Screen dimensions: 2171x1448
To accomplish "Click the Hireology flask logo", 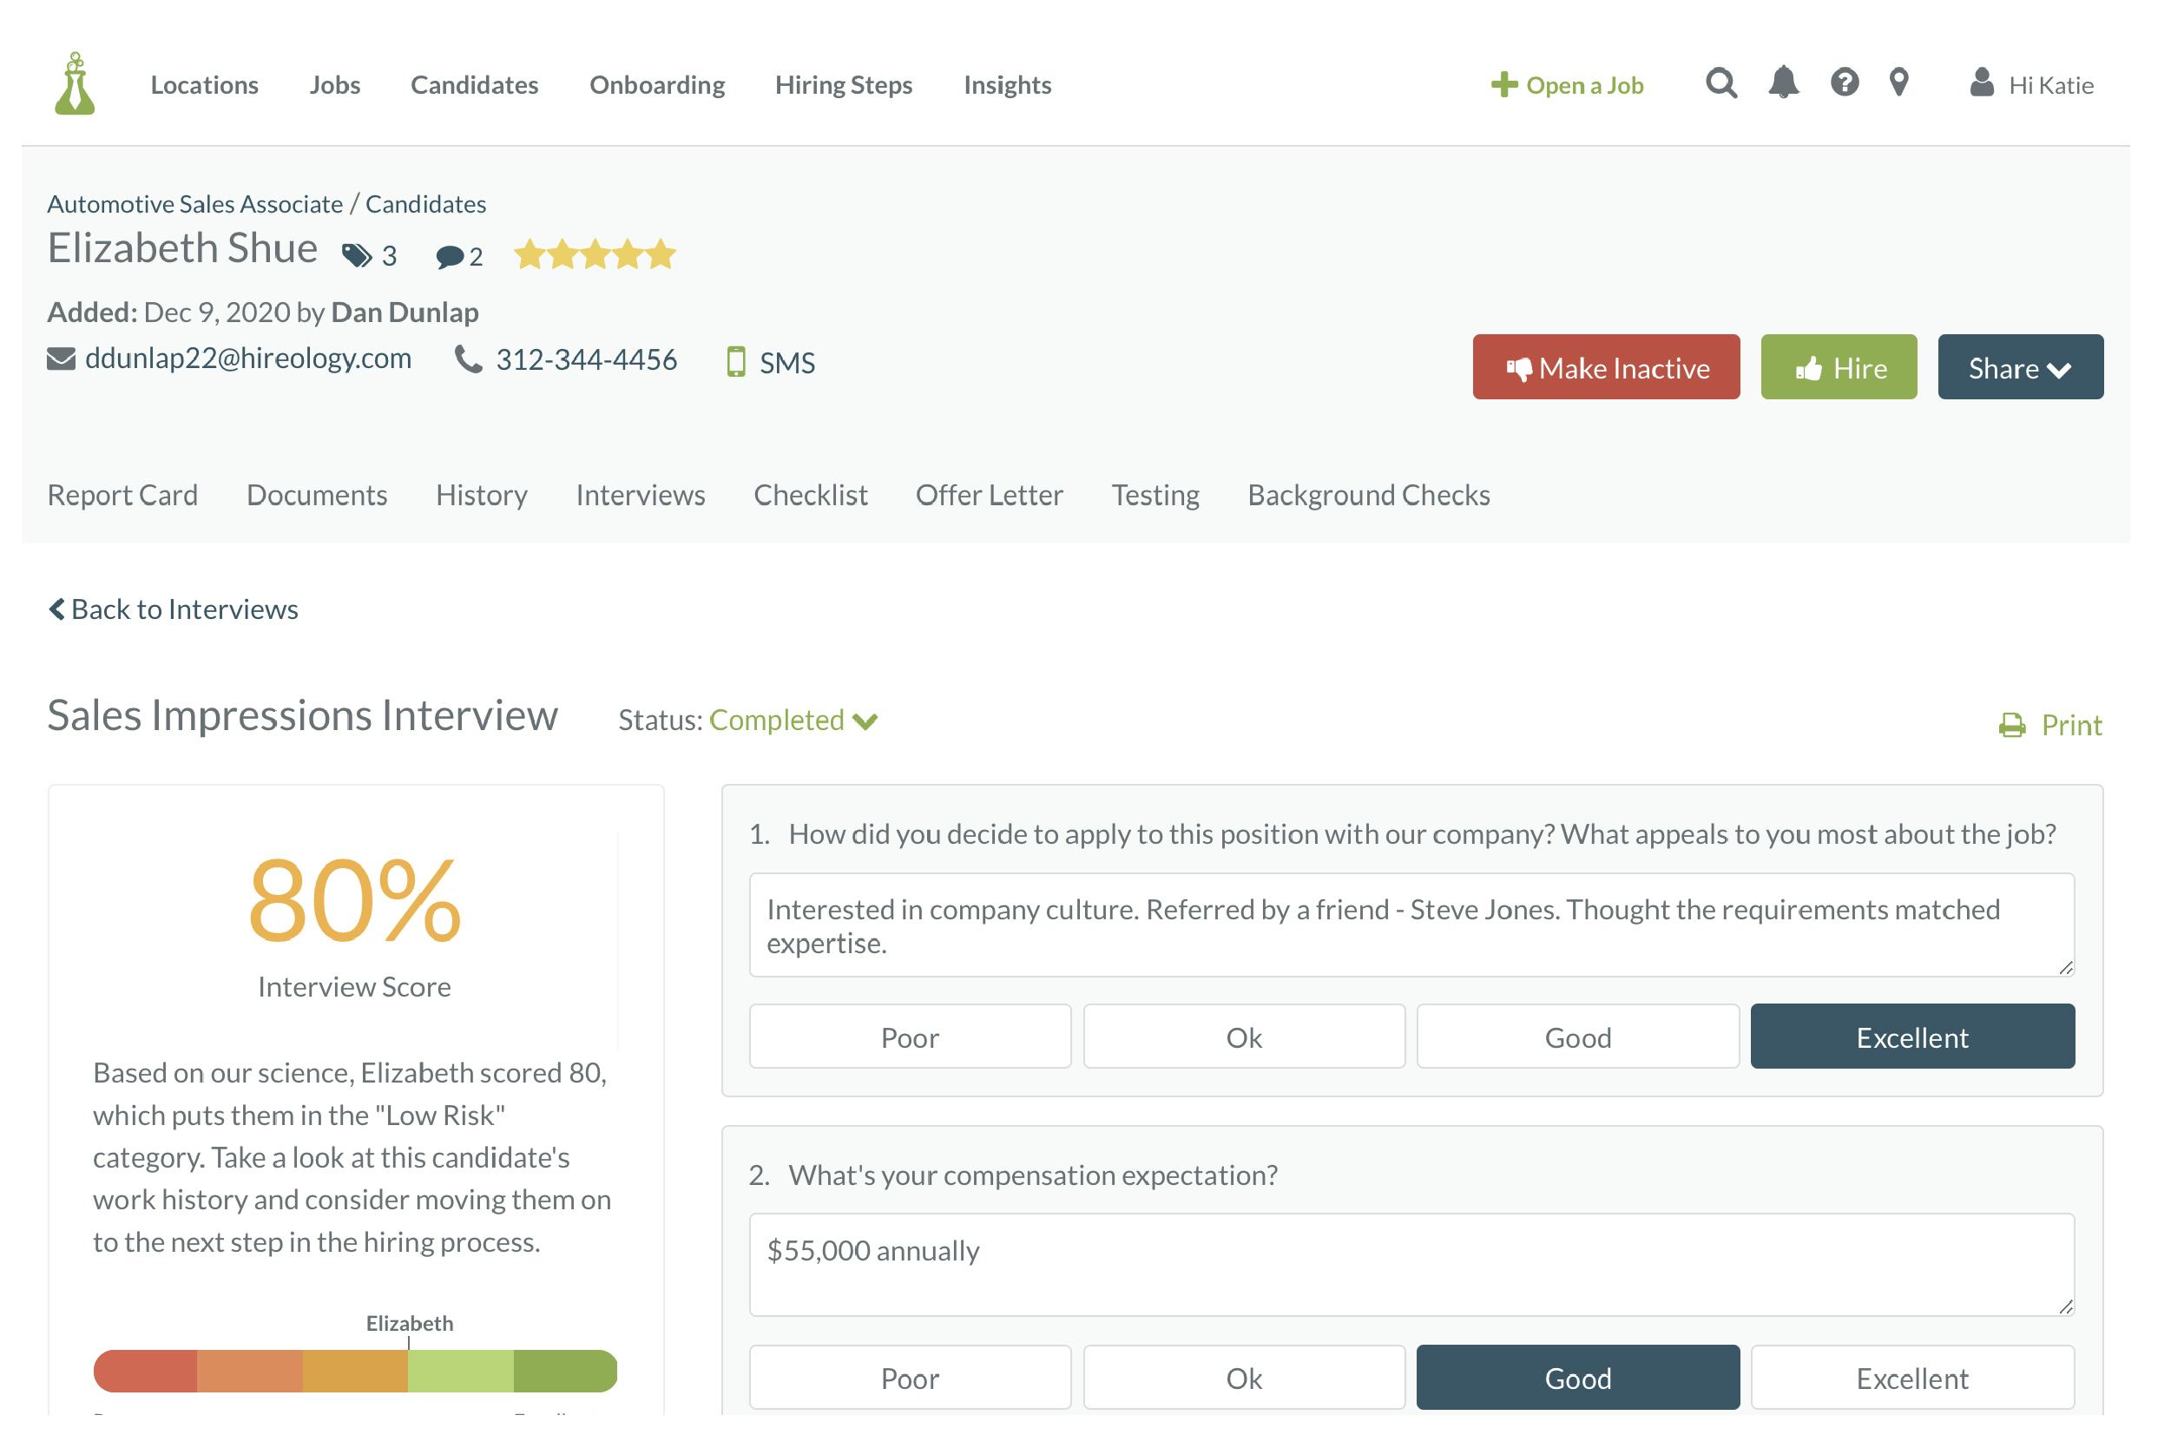I will pos(75,84).
